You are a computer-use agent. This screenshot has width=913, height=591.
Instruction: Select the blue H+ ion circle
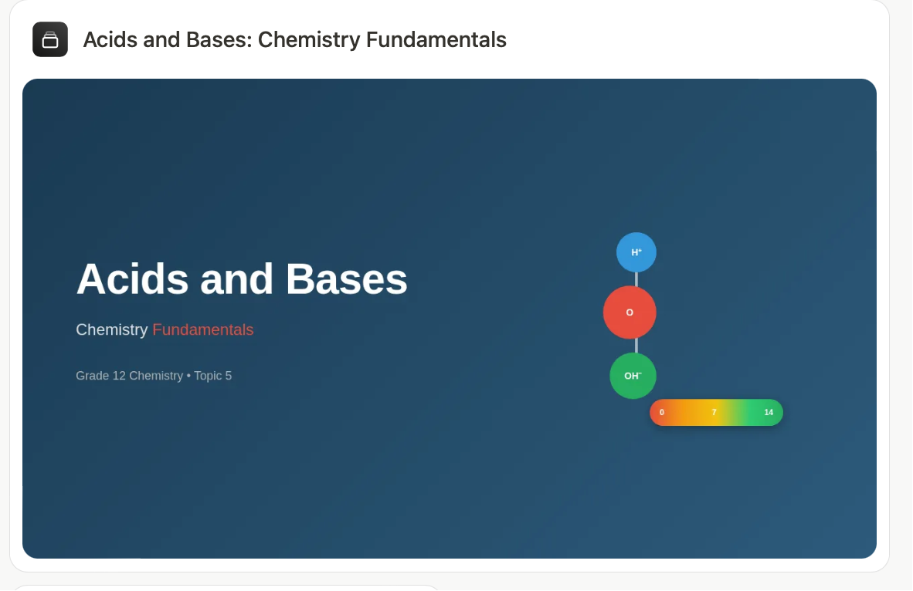[x=636, y=252]
